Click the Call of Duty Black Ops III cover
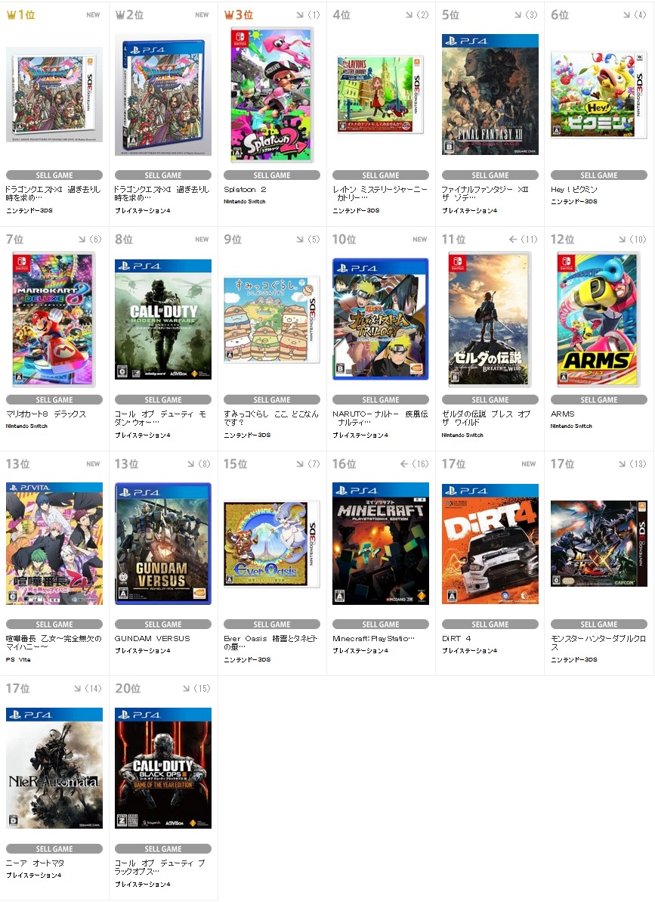655x902 pixels. tap(162, 768)
